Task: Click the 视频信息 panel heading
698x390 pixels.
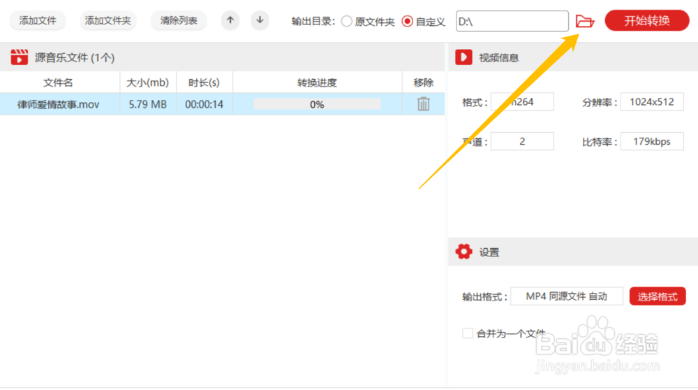Action: 498,57
